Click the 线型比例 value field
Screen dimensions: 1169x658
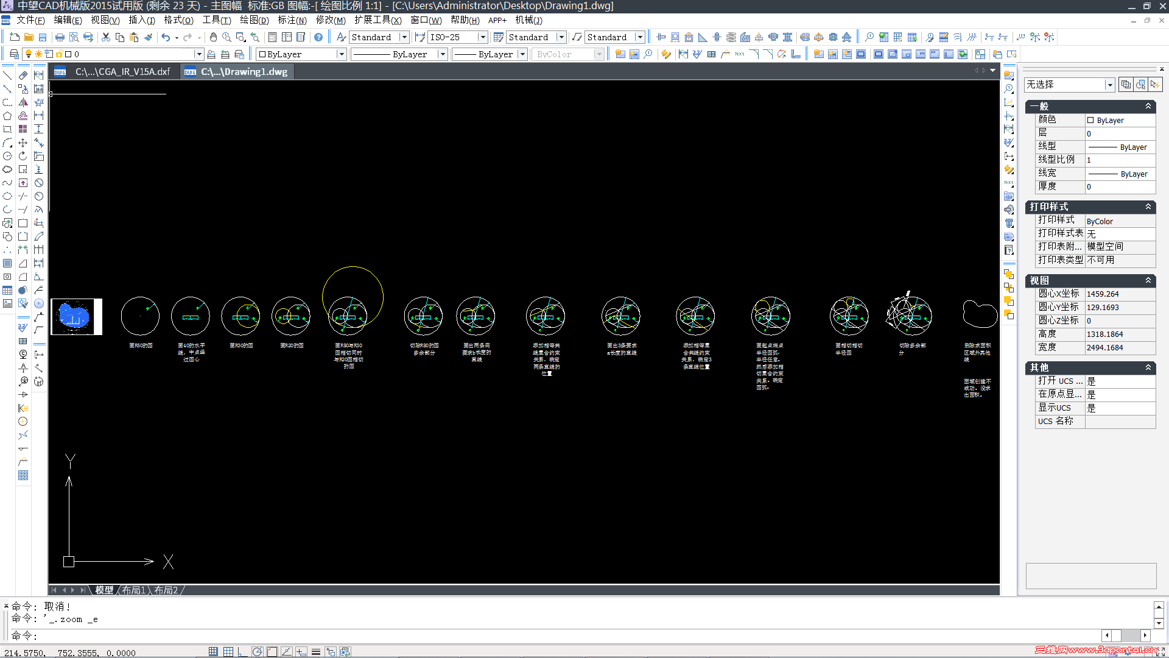[1120, 160]
